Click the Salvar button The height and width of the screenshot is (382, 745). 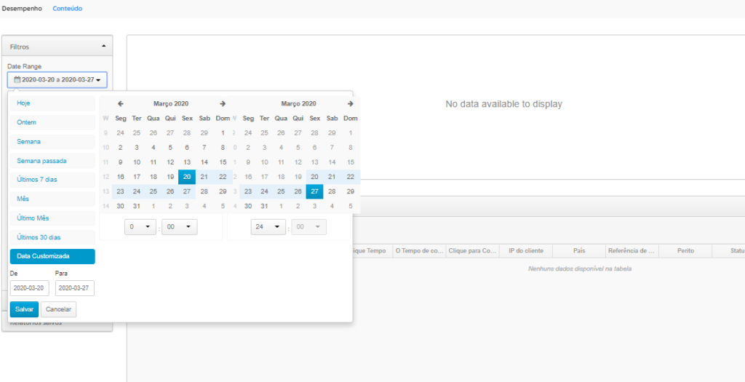pyautogui.click(x=24, y=309)
